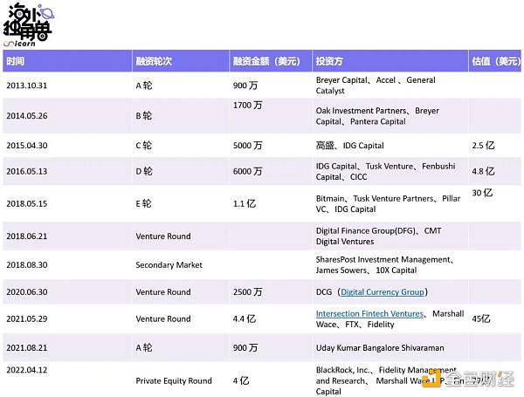Click the 2.5 亿 valuation

point(483,146)
